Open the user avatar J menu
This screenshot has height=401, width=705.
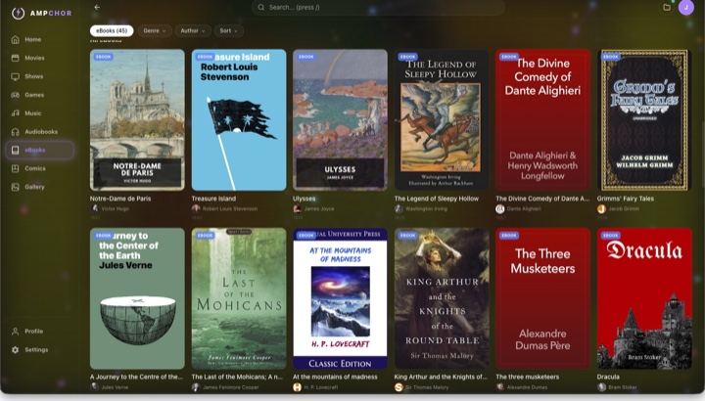point(686,7)
